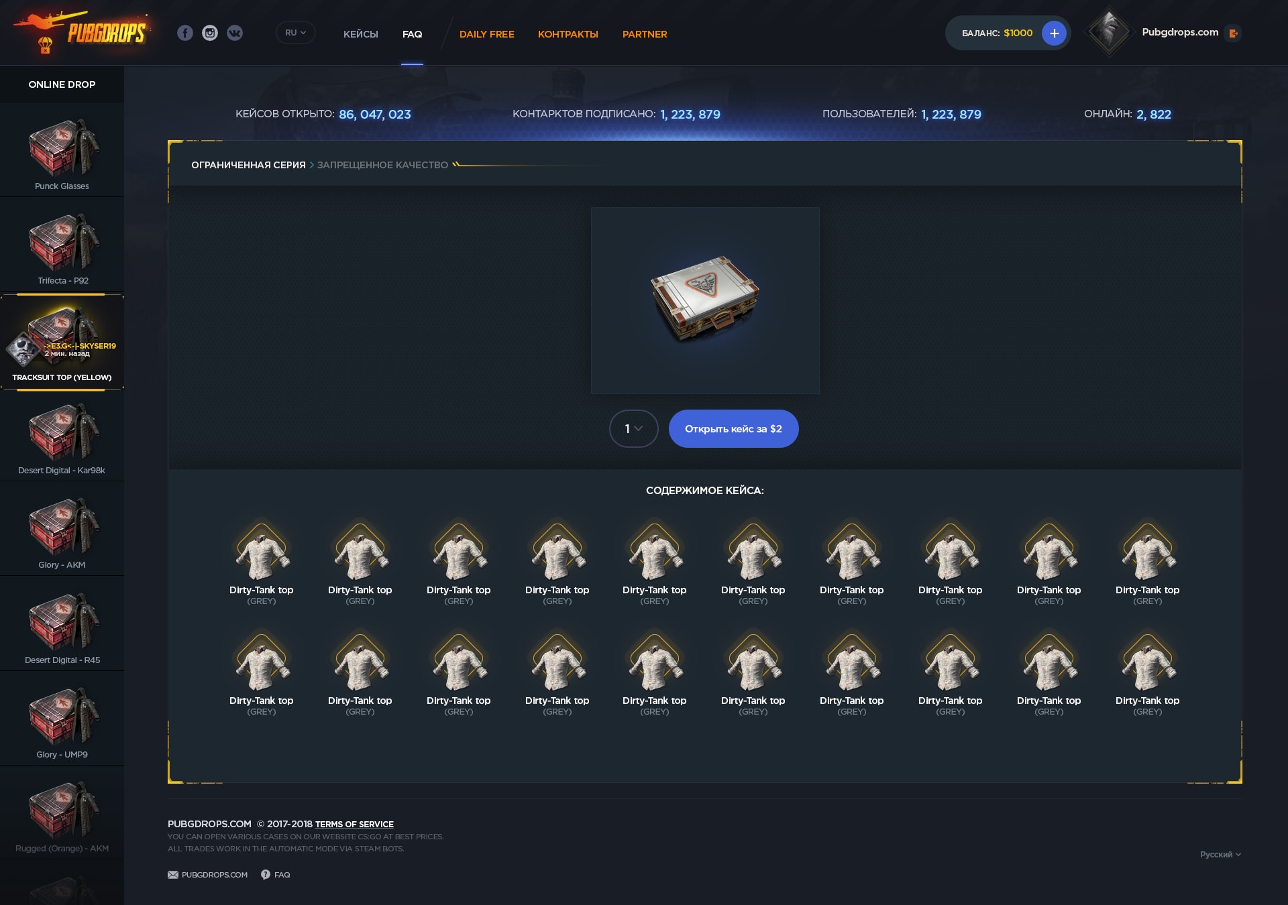Screen dimensions: 1288x905
Task: Open the Instagram social icon
Action: coord(210,33)
